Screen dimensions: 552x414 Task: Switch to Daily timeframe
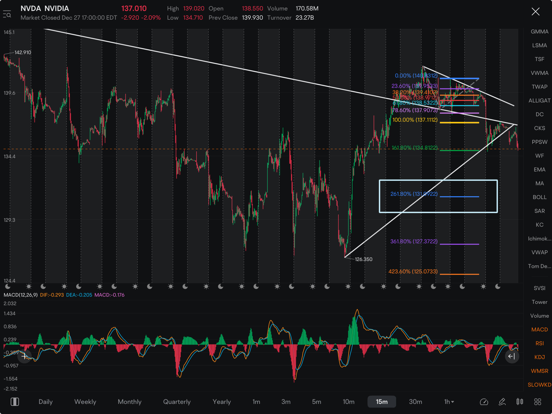[x=45, y=402]
